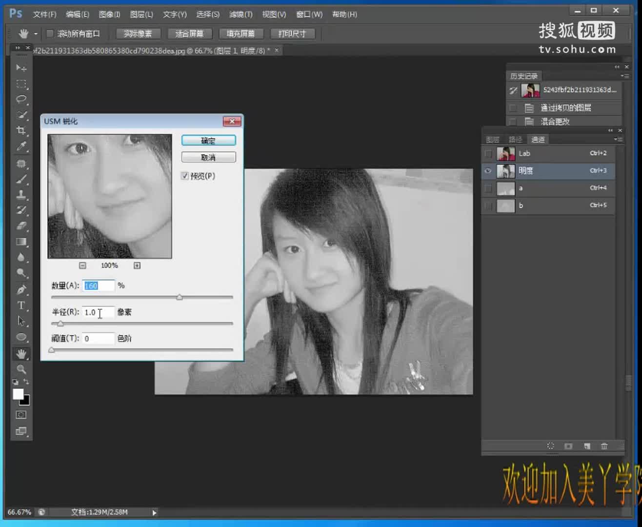642x527 pixels.
Task: Open the 滤镜 menu
Action: [x=240, y=14]
